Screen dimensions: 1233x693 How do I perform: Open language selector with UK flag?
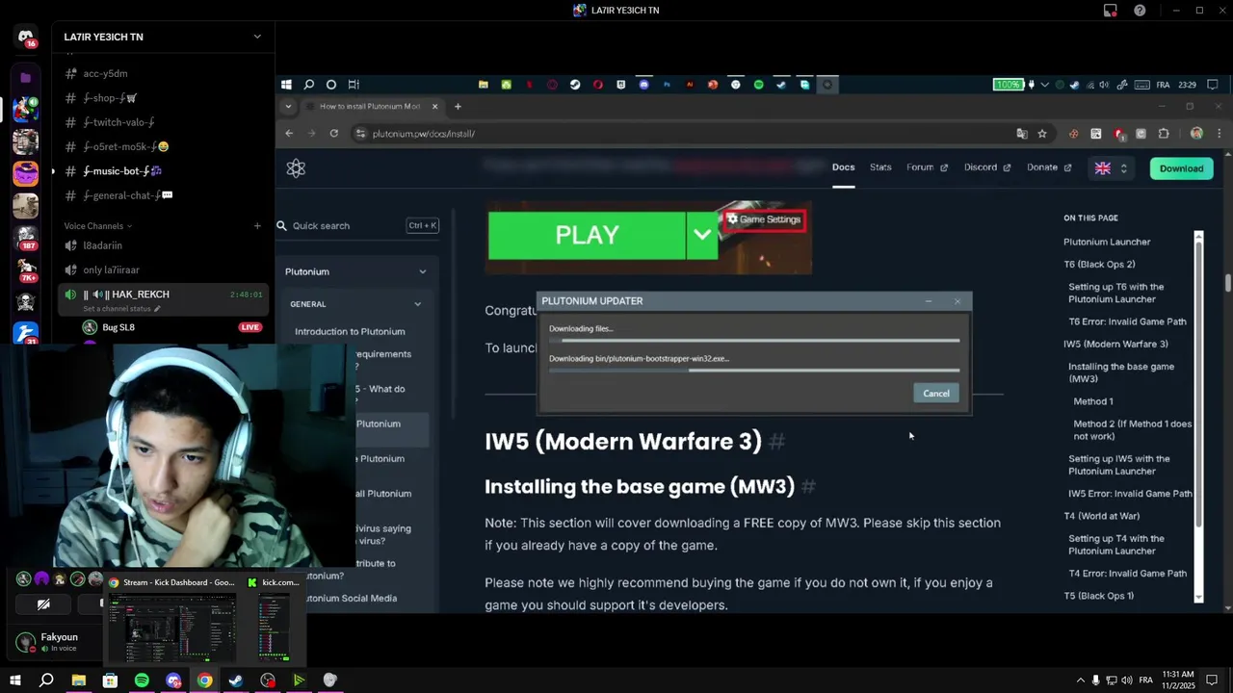click(1111, 168)
